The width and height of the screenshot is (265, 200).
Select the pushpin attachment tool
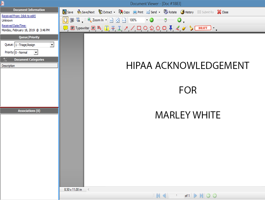(171, 28)
